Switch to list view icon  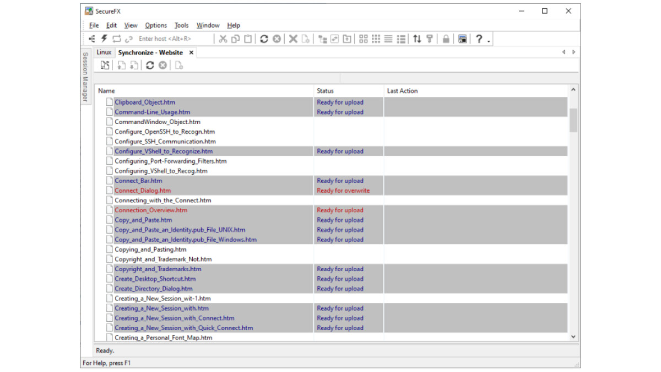tap(388, 39)
